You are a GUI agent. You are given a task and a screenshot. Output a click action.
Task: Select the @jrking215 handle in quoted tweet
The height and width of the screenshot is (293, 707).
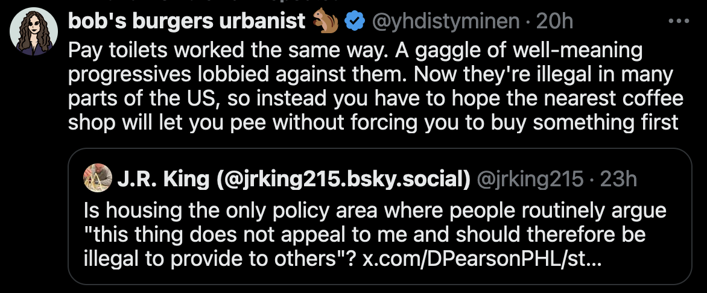point(530,179)
